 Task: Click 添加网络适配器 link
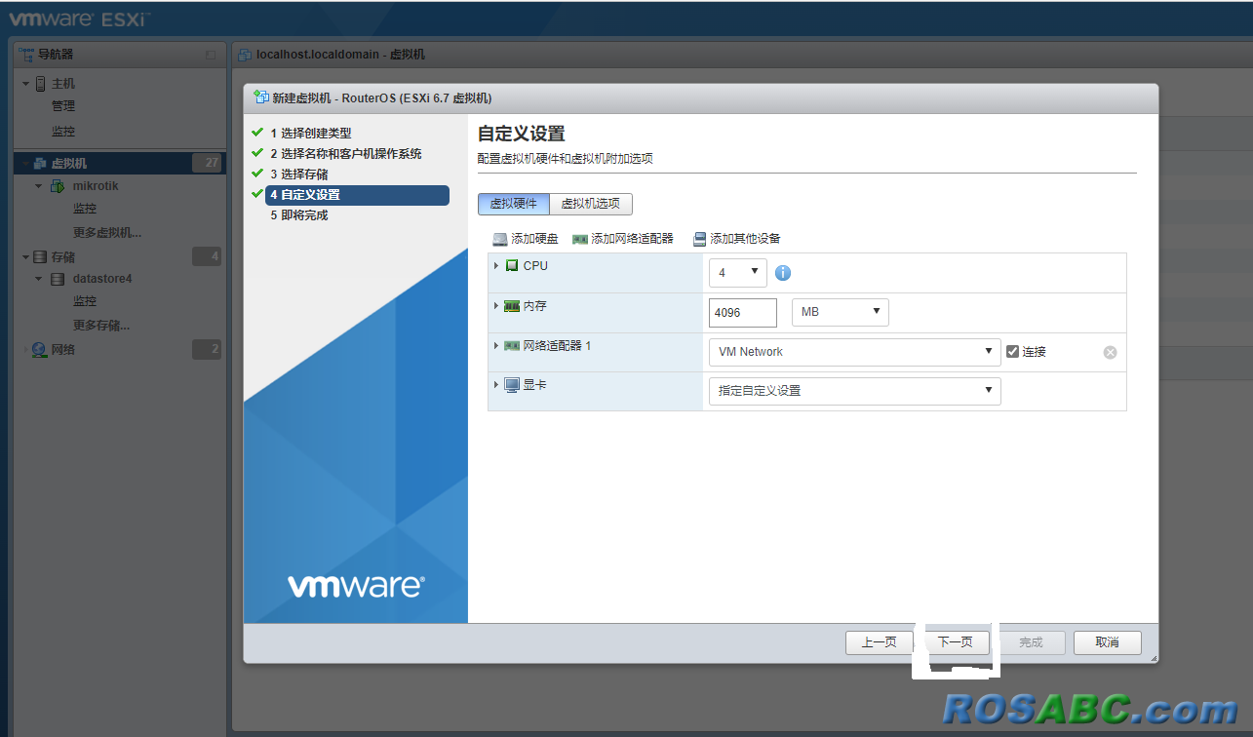[632, 239]
